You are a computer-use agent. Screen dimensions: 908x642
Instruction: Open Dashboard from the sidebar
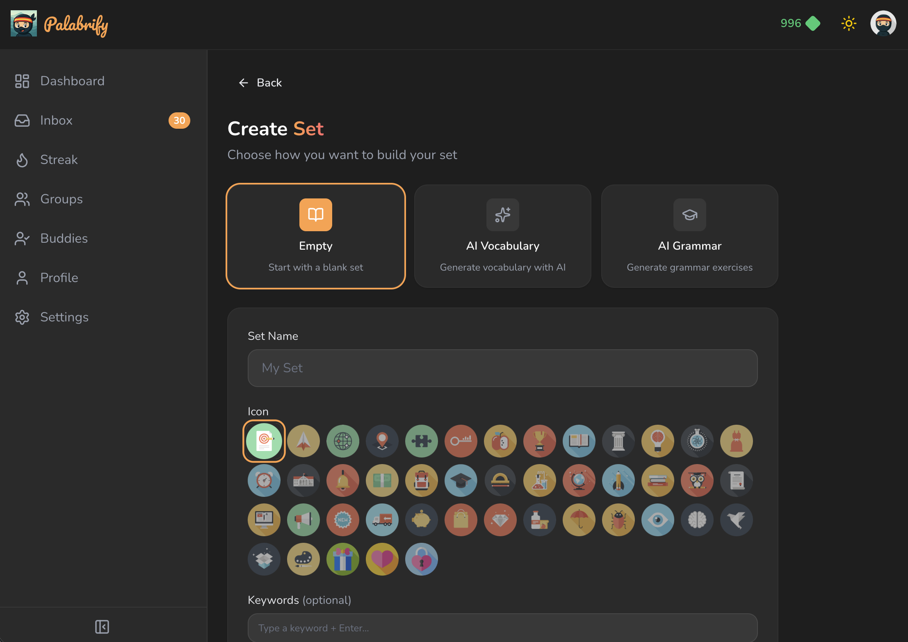tap(103, 81)
